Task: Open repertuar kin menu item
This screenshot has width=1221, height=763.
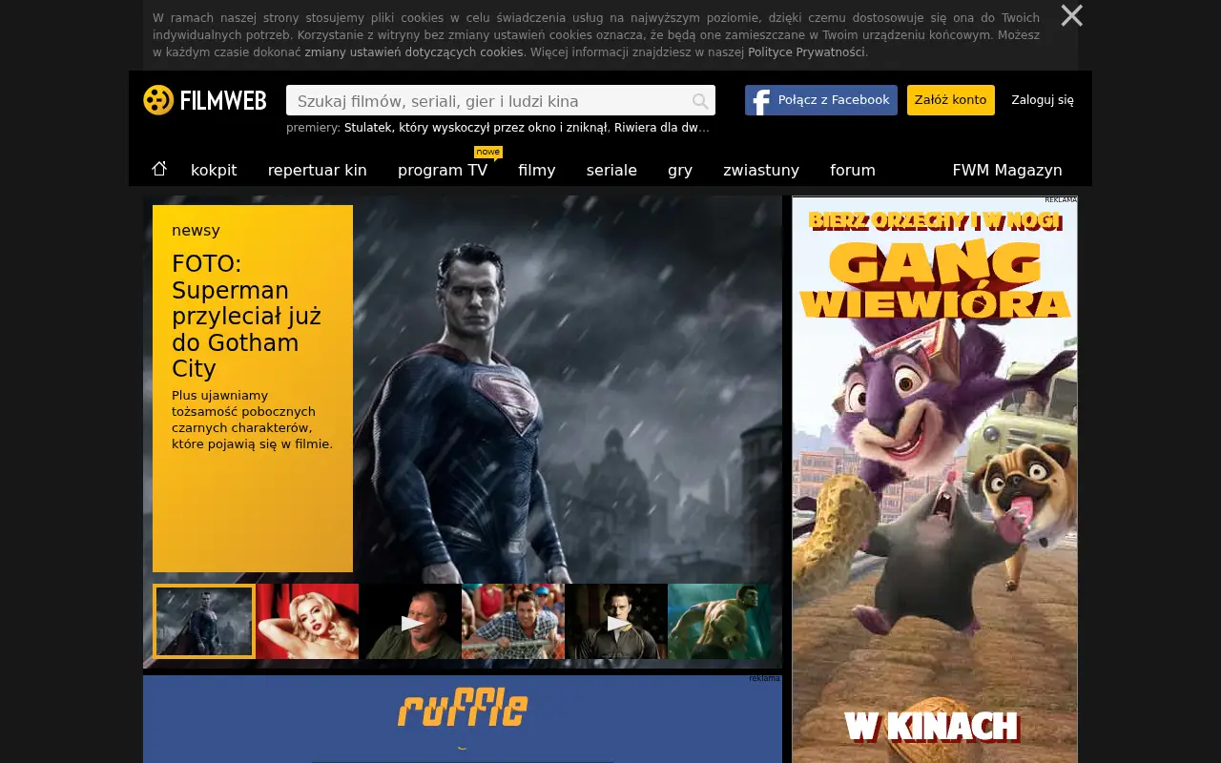Action: coord(318,170)
